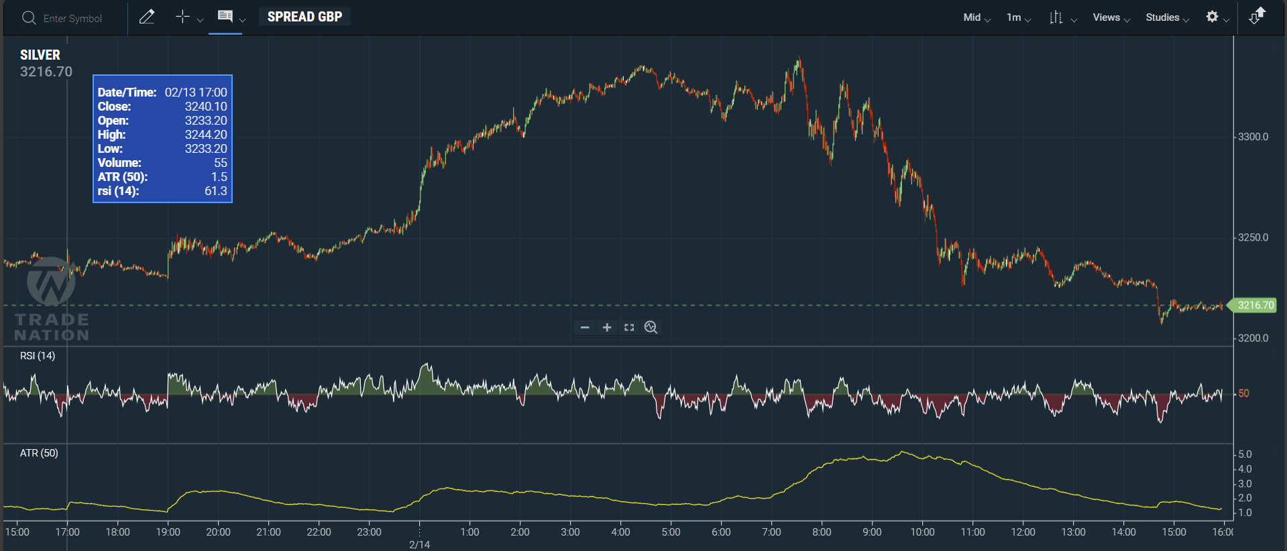
Task: Zoom out with the minus button
Action: (x=585, y=327)
